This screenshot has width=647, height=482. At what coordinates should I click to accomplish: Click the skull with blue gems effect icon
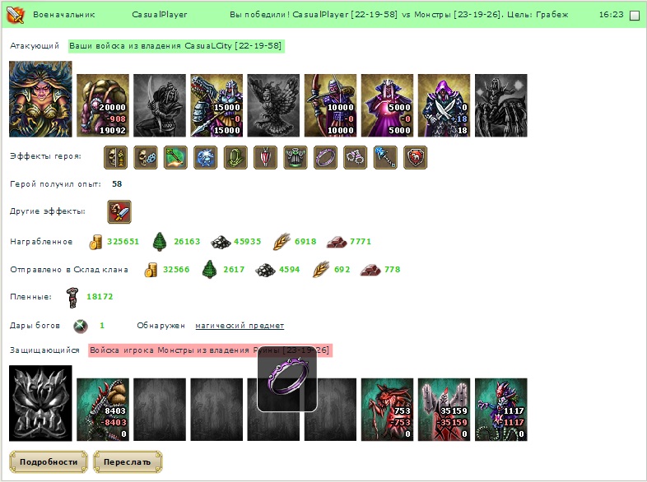coord(146,157)
